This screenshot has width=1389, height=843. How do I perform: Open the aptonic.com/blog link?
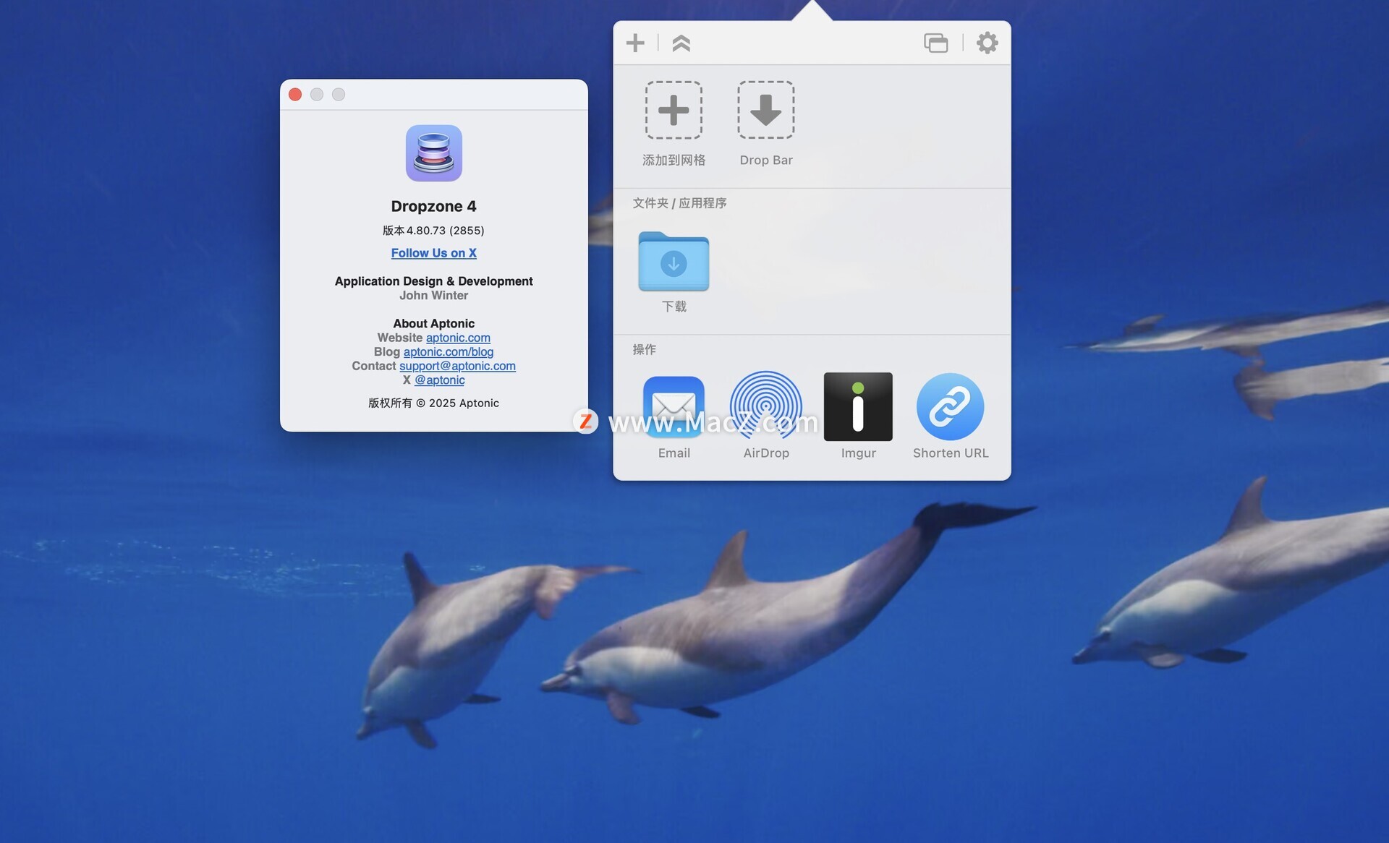point(449,352)
